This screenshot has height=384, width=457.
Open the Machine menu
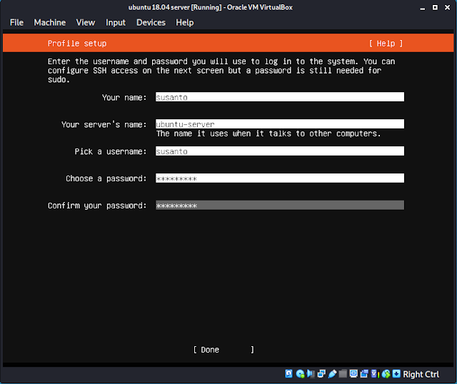tap(50, 22)
